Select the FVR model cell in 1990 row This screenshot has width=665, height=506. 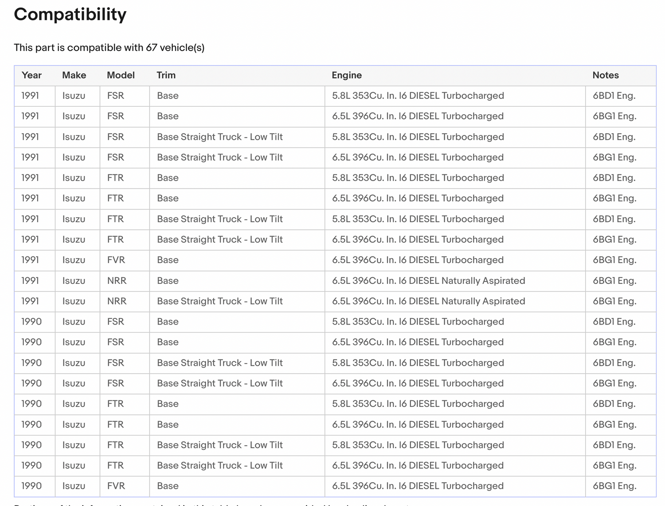[116, 486]
